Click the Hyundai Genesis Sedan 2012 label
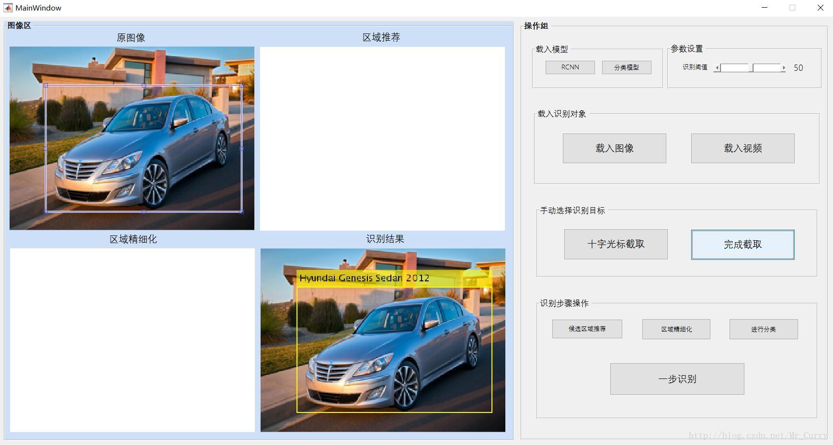833x445 pixels. coord(365,278)
